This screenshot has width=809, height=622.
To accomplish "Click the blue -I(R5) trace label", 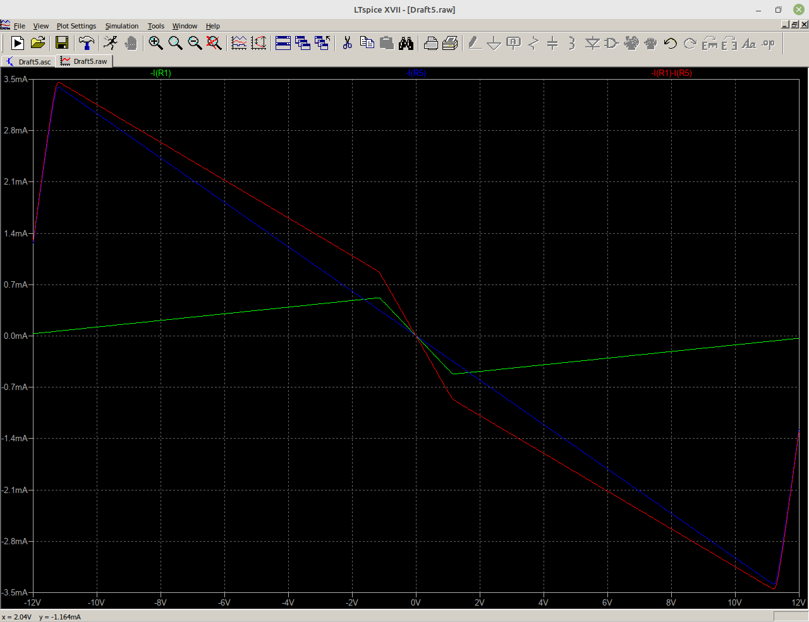I will pyautogui.click(x=416, y=73).
